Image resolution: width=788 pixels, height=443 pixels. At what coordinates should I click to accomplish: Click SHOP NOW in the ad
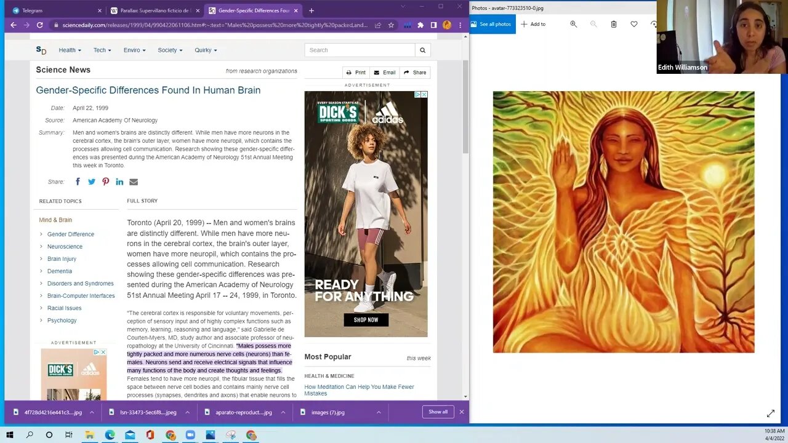(x=366, y=320)
